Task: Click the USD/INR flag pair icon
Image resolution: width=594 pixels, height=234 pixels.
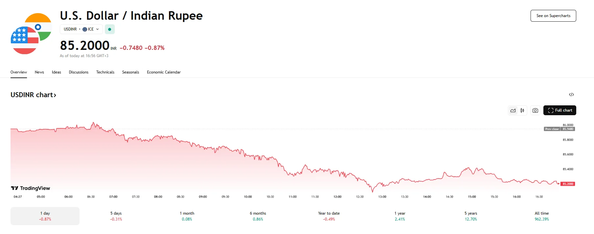Action: click(31, 33)
